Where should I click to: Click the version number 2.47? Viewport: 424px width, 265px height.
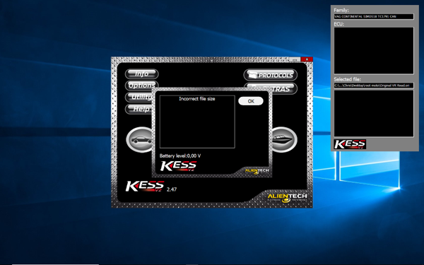172,189
